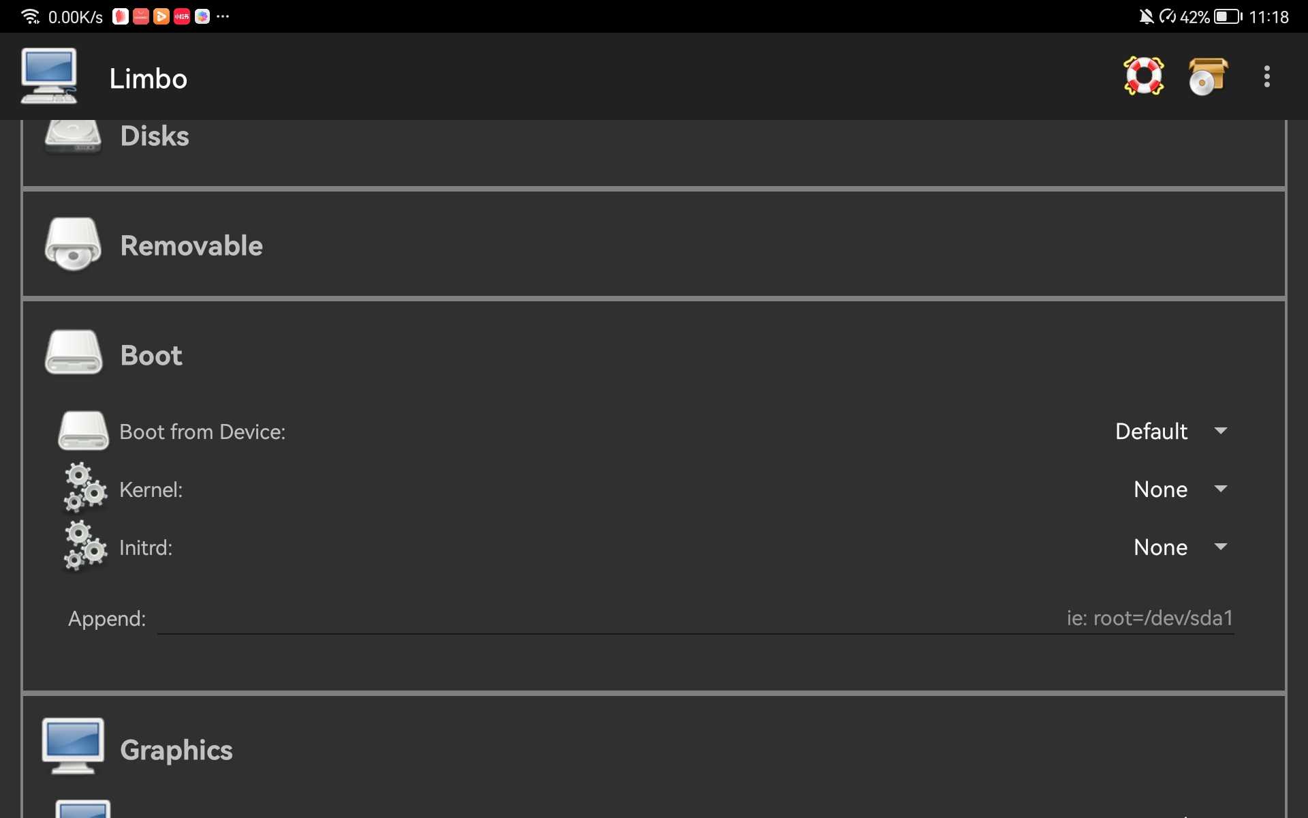
Task: Open the Boot from Device Default dropdown
Action: click(x=1172, y=431)
